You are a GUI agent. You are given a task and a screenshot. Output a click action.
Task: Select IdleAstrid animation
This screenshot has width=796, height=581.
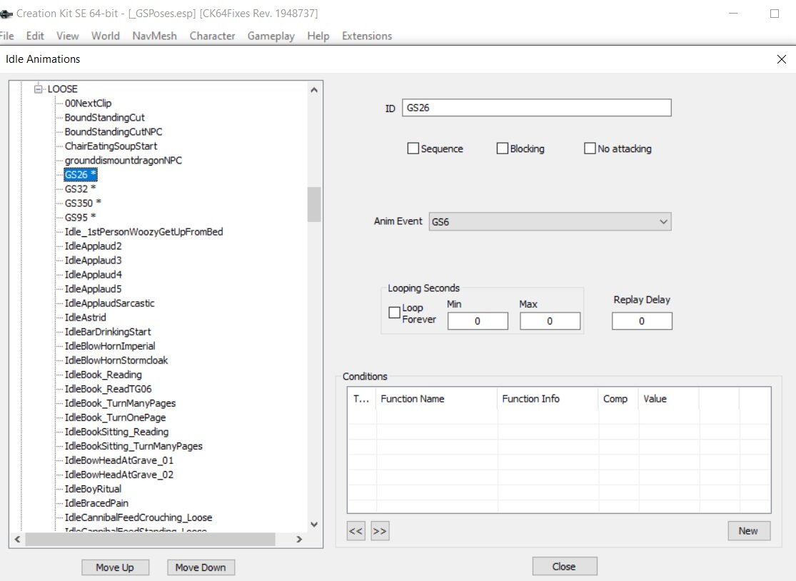tap(85, 317)
